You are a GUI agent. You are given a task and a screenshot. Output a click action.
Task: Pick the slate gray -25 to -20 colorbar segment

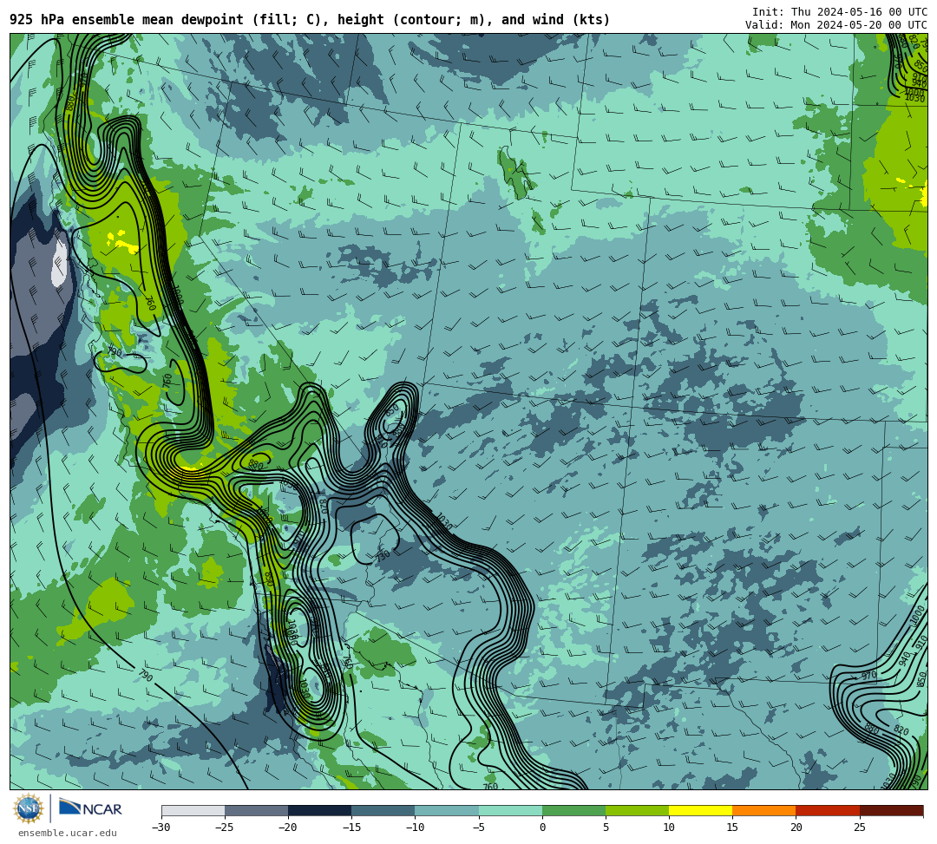[x=256, y=810]
